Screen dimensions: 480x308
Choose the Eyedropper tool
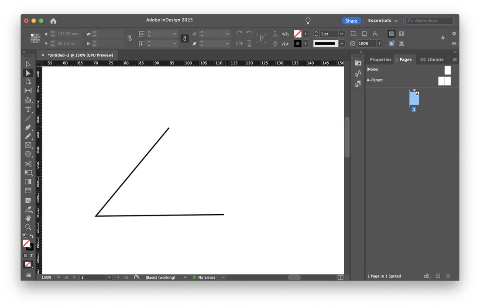pos(28,209)
